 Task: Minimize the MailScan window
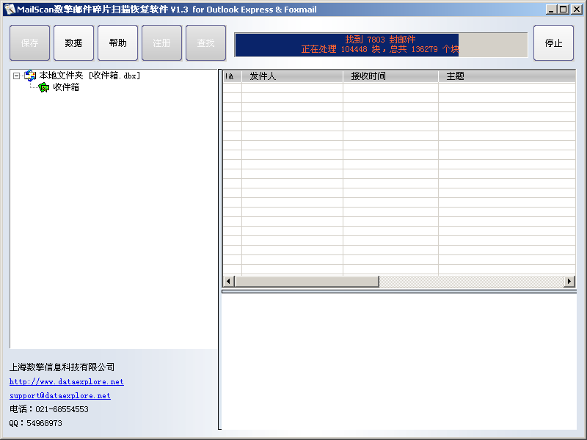[551, 10]
